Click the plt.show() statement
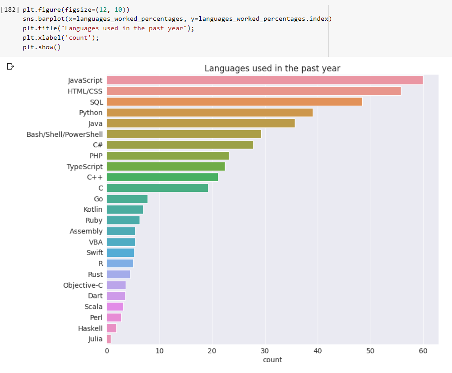Viewport: 452px width, 373px height. [42, 47]
